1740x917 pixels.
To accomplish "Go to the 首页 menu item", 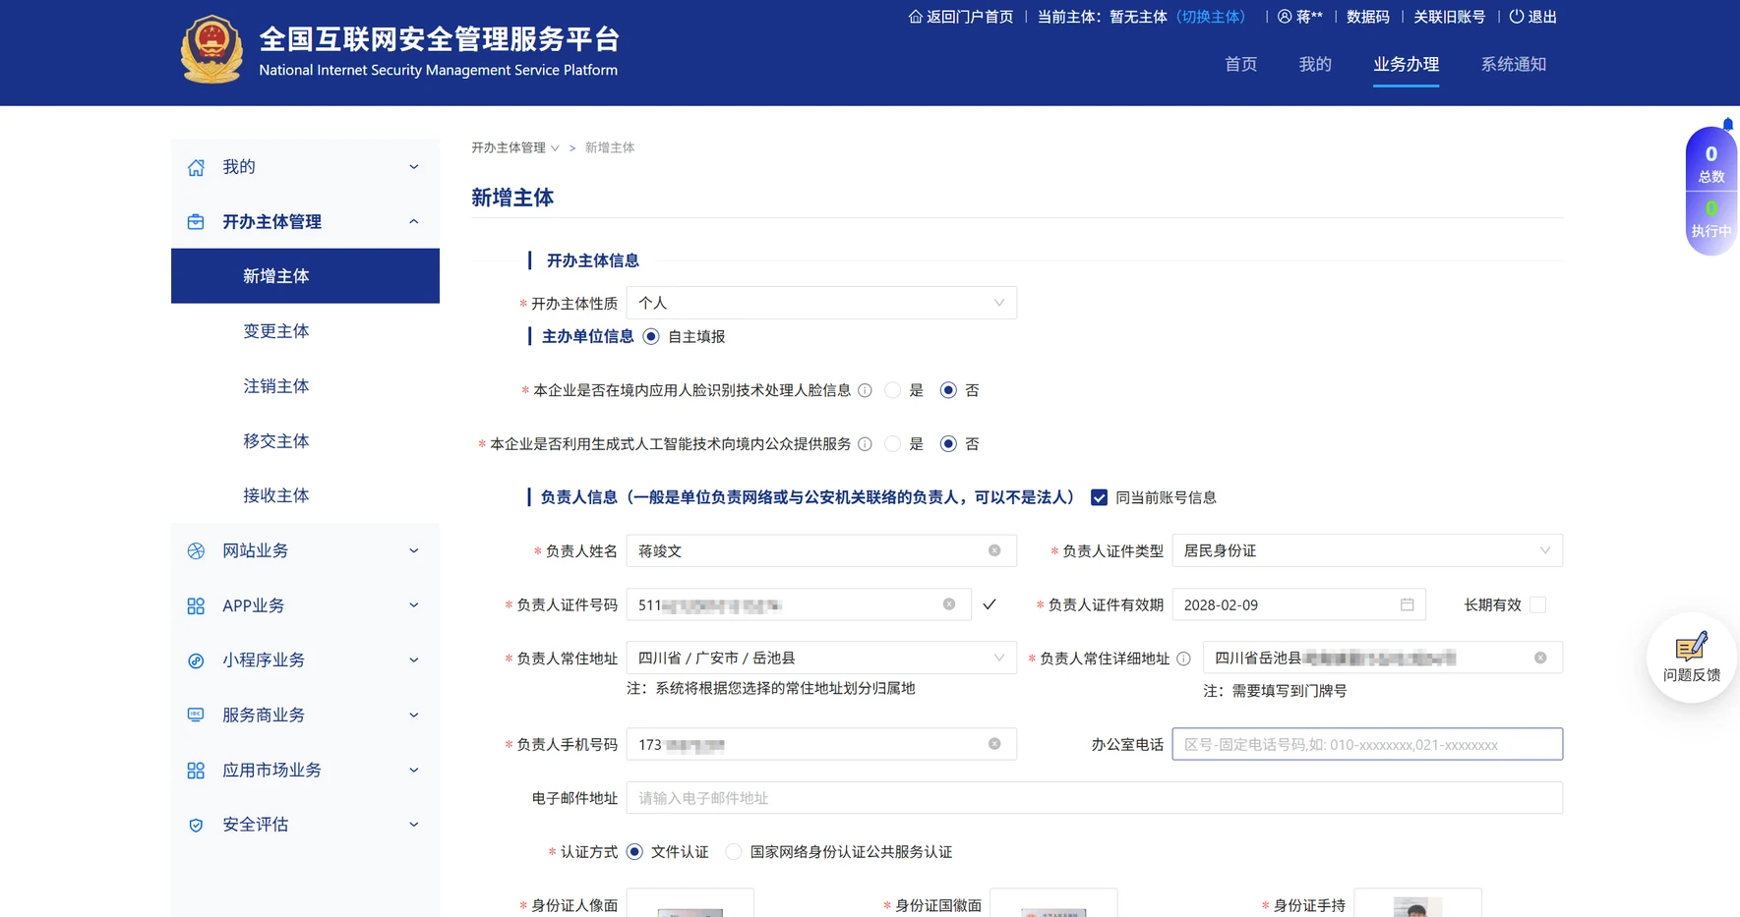I will [x=1240, y=64].
